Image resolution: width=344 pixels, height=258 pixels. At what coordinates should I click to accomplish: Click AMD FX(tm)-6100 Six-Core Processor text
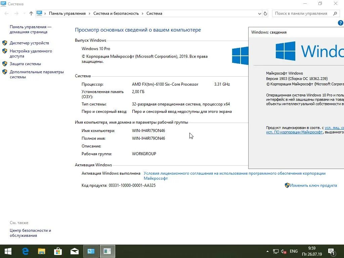pos(165,84)
